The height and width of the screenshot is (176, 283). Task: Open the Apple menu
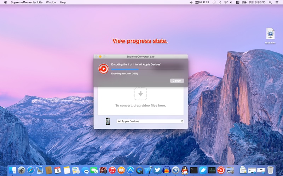tap(5, 2)
